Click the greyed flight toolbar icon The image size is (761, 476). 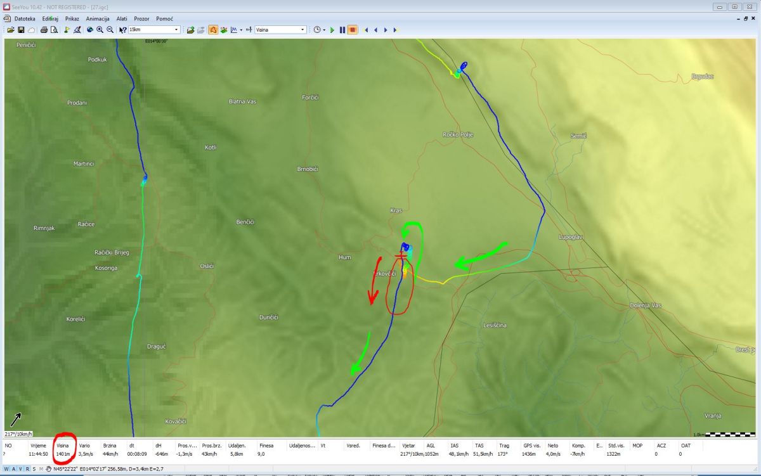[201, 30]
